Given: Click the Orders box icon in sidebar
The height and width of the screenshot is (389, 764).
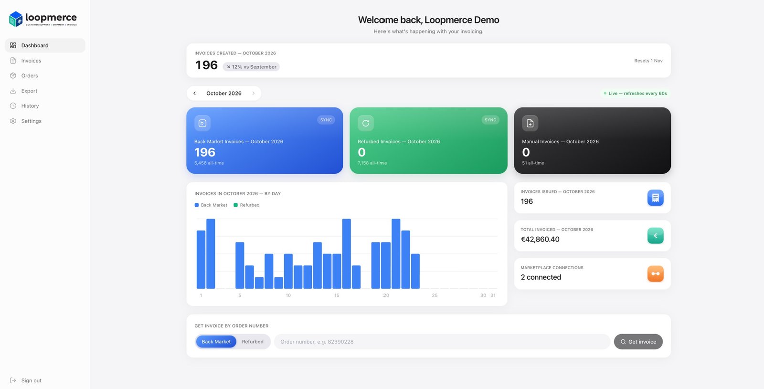Looking at the screenshot, I should pos(13,75).
